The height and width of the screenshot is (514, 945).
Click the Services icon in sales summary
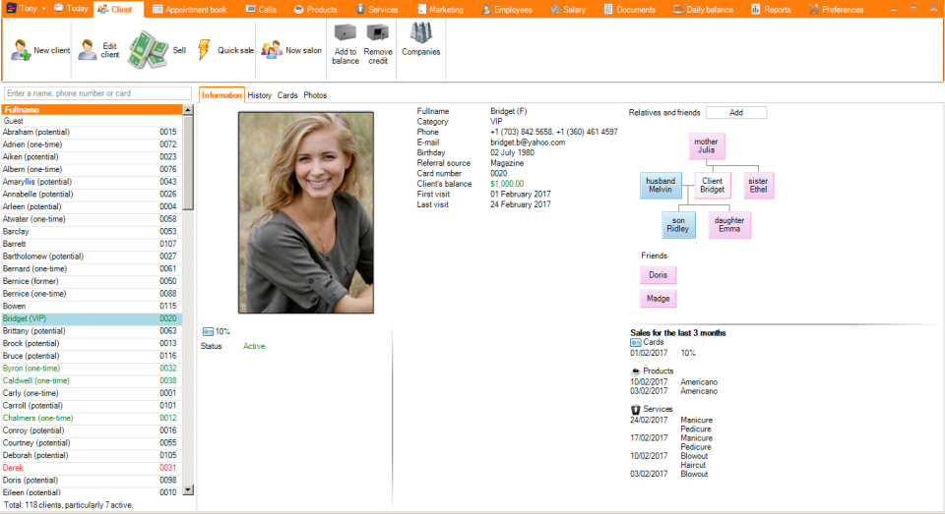(635, 409)
